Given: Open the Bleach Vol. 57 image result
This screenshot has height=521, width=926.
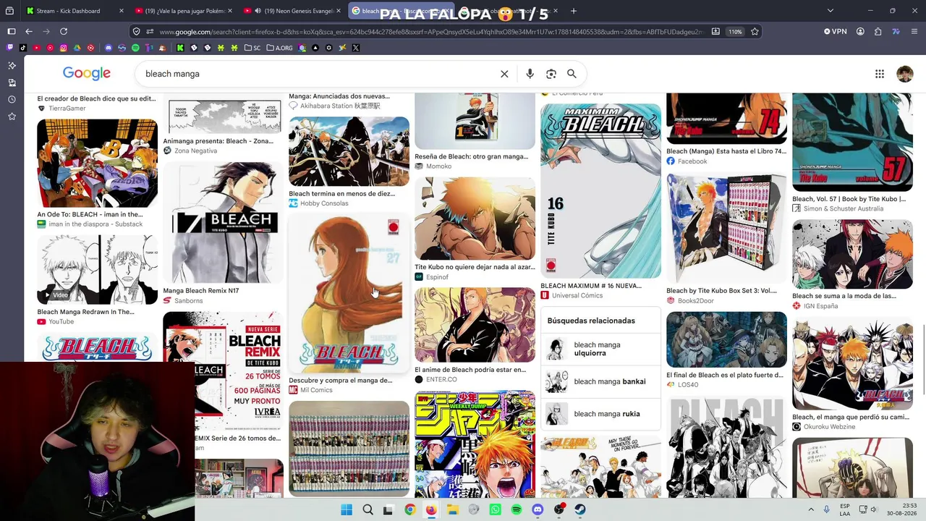Looking at the screenshot, I should click(x=852, y=143).
